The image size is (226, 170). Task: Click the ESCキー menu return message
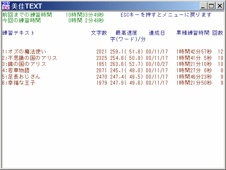[166, 15]
